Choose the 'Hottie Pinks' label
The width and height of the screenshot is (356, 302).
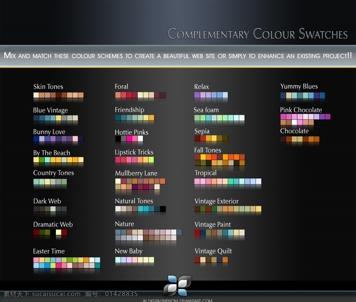click(131, 132)
